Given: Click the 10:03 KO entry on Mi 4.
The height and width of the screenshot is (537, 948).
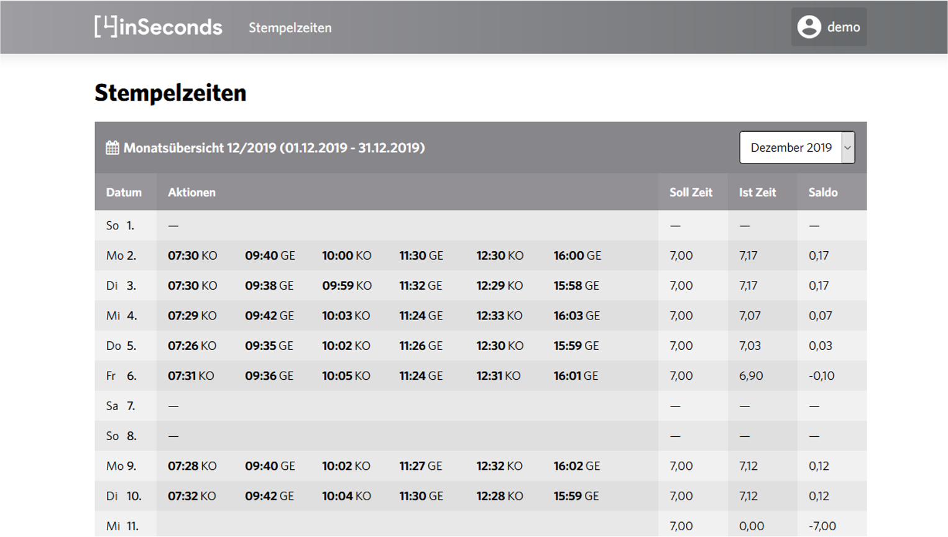Looking at the screenshot, I should coord(346,316).
